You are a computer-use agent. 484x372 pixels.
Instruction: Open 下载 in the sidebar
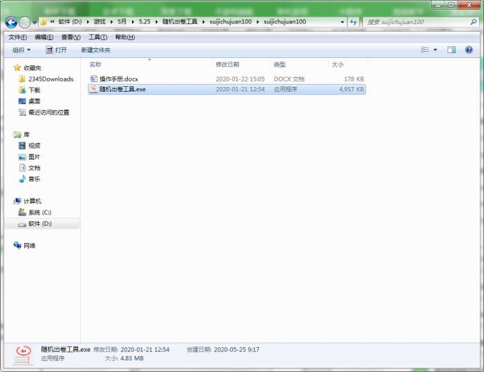(x=35, y=90)
